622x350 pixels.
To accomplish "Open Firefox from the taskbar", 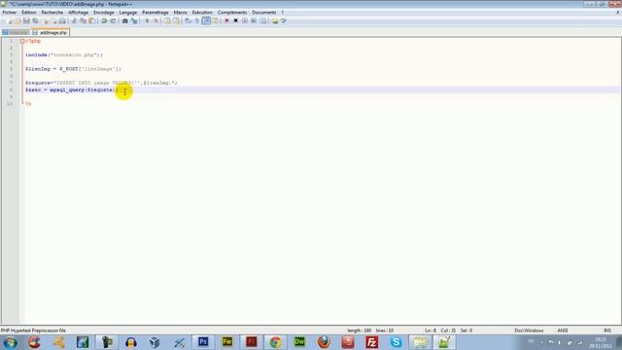I will 324,342.
